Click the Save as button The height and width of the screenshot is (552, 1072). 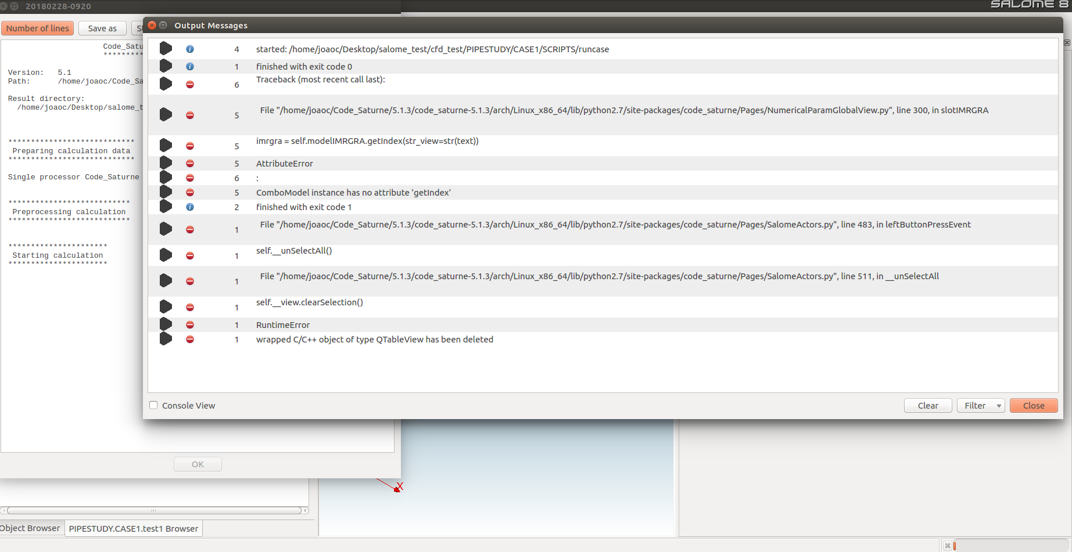click(102, 28)
